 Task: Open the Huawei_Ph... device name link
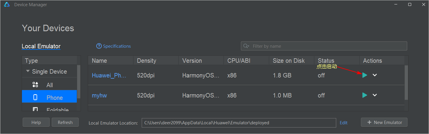point(109,75)
